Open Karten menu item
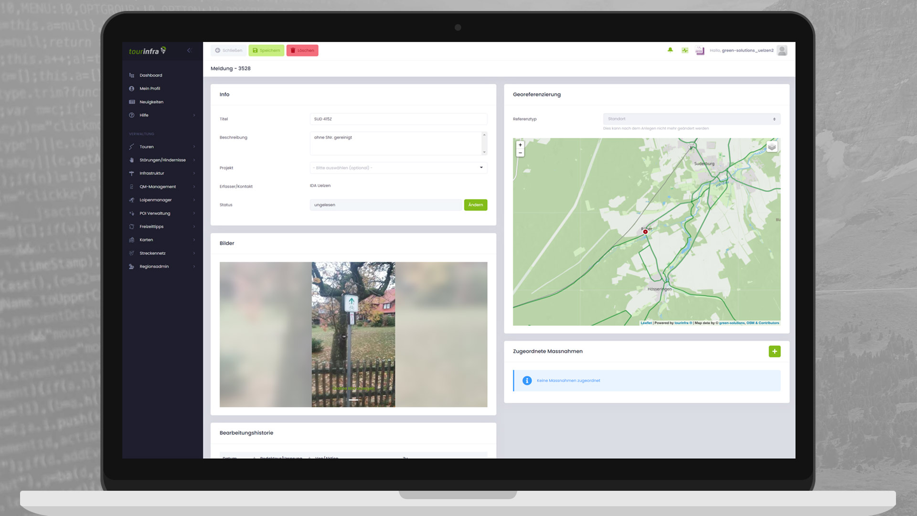Screen dimensions: 917x516 pos(146,240)
